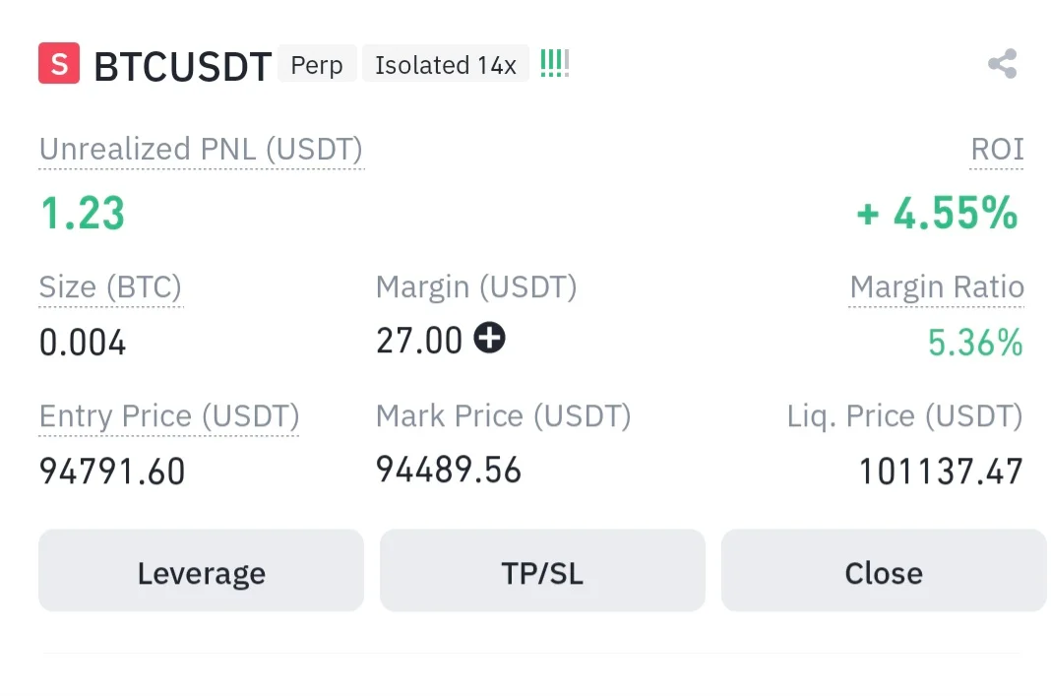The width and height of the screenshot is (1051, 696).
Task: Tap the Isolated 14x margin mode tag
Action: 446,65
